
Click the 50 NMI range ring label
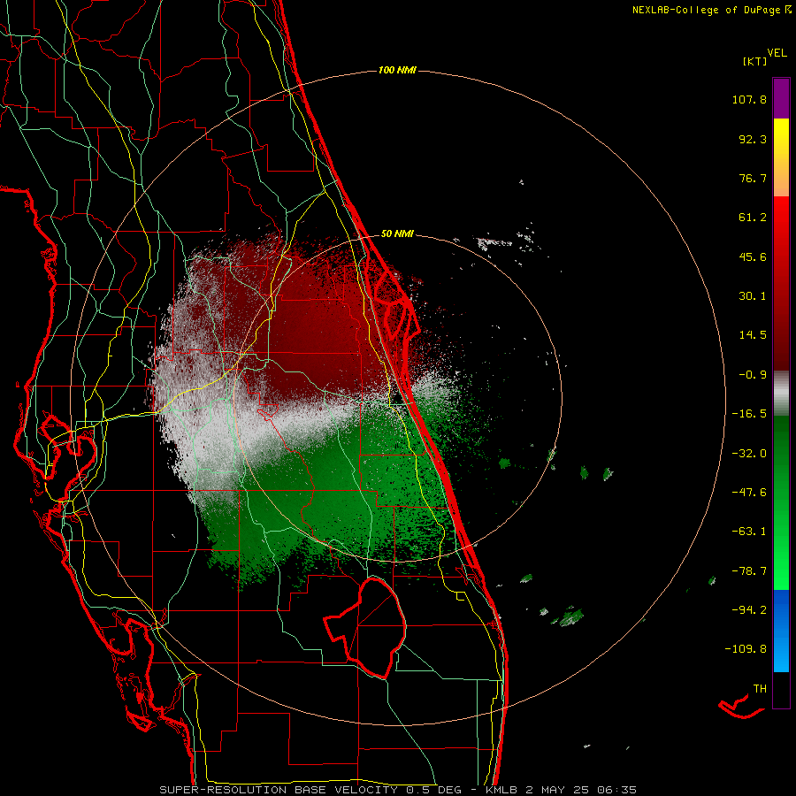point(397,233)
